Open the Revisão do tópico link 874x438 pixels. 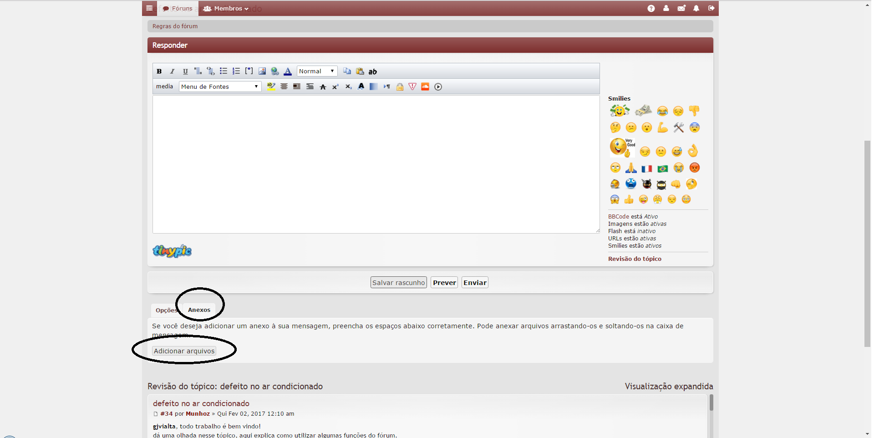click(x=635, y=259)
